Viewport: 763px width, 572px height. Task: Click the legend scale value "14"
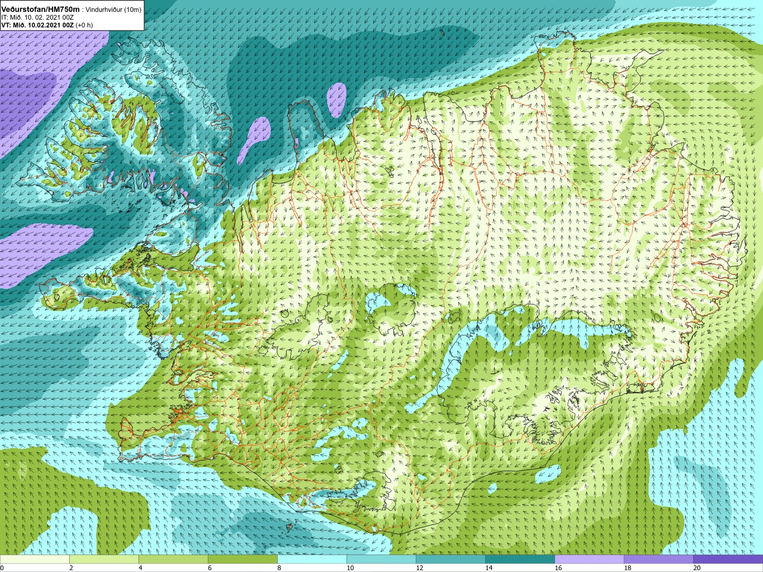tap(489, 568)
